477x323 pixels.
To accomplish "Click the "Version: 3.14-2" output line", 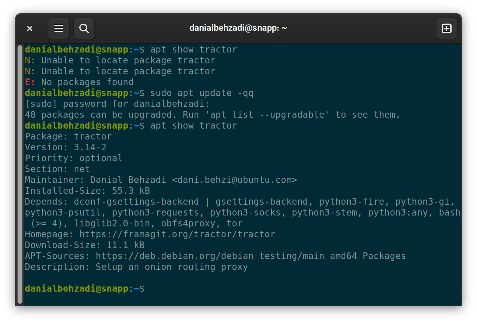I will click(66, 147).
